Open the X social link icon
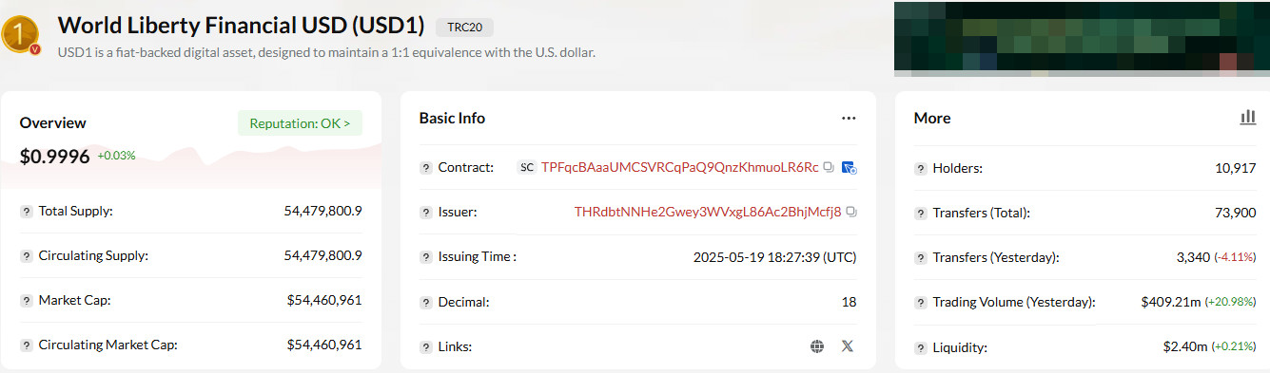Screen dimensions: 1270x373 click(848, 346)
